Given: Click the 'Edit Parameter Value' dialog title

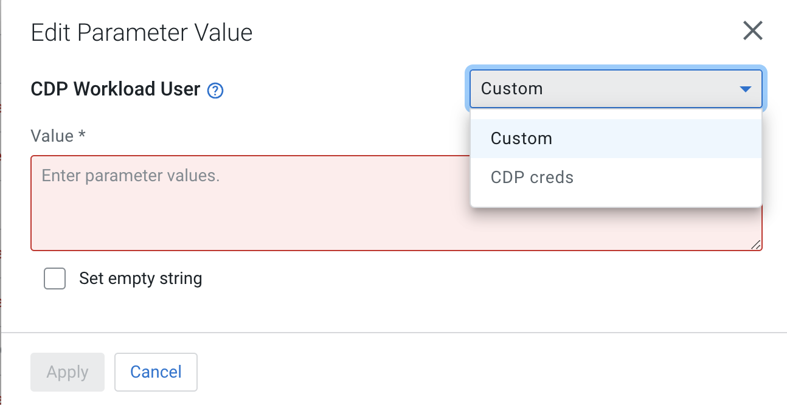Looking at the screenshot, I should [142, 32].
